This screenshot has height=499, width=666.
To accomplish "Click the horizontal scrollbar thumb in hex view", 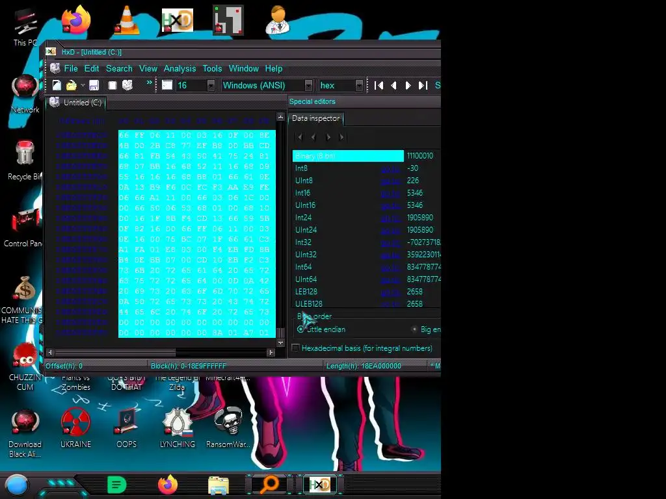I will click(116, 352).
